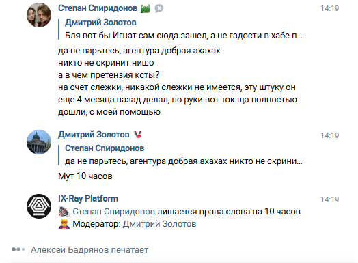This screenshot has height=263, width=358.
Task: Open Дмитрий Золотов's building avatar
Action: [39, 142]
